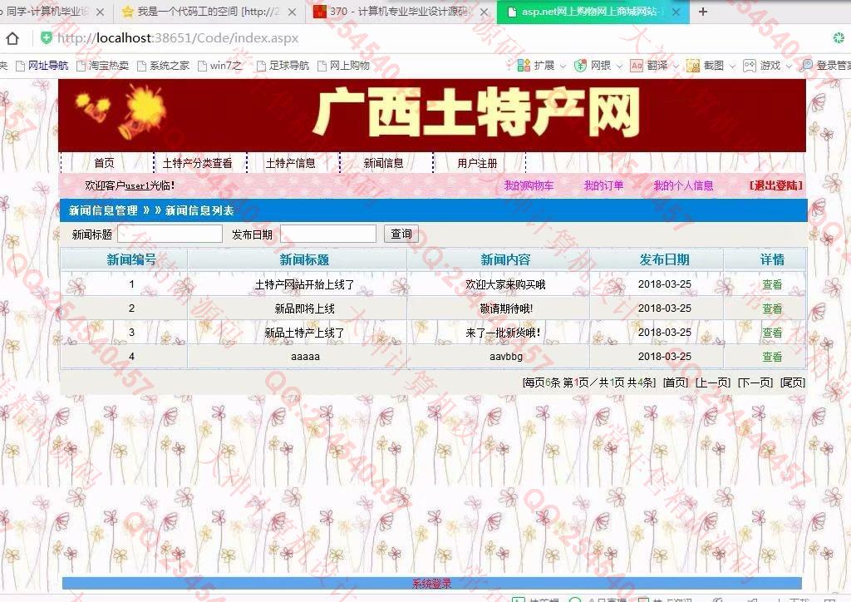Open the 淘宝热卖 bookmark
Image resolution: width=851 pixels, height=602 pixels.
[x=103, y=66]
